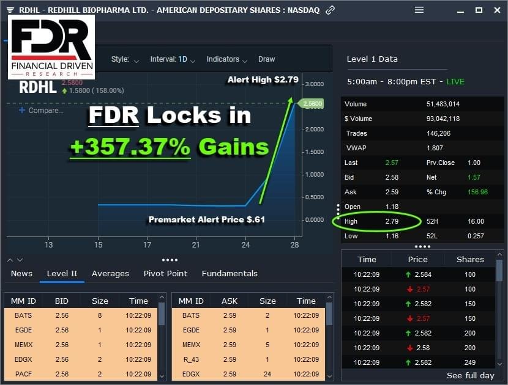The image size is (508, 385).
Task: Open the filter icon in title bar
Action: 10,10
